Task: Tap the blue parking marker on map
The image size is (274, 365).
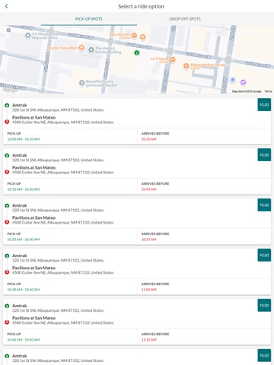Action: click(x=232, y=81)
